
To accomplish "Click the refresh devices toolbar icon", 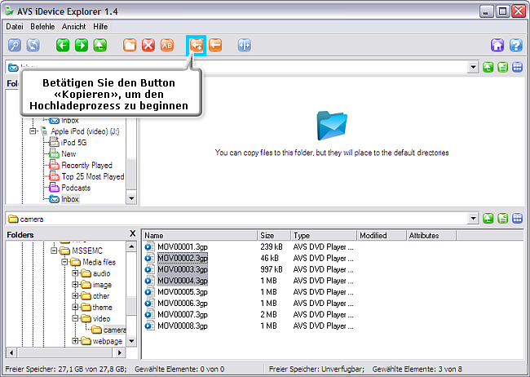I will 33,45.
